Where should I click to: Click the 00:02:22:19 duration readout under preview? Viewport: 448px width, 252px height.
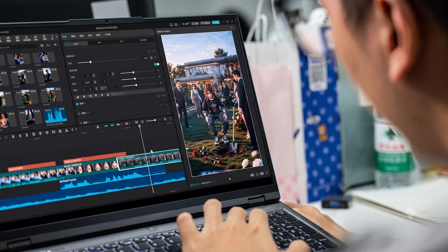[206, 183]
